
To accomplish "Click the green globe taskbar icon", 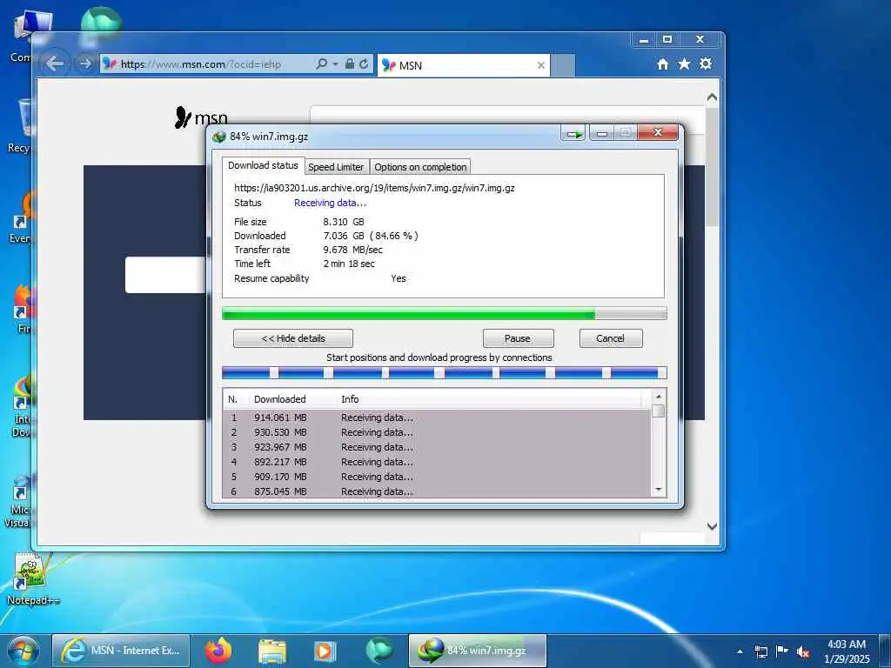I will point(379,651).
